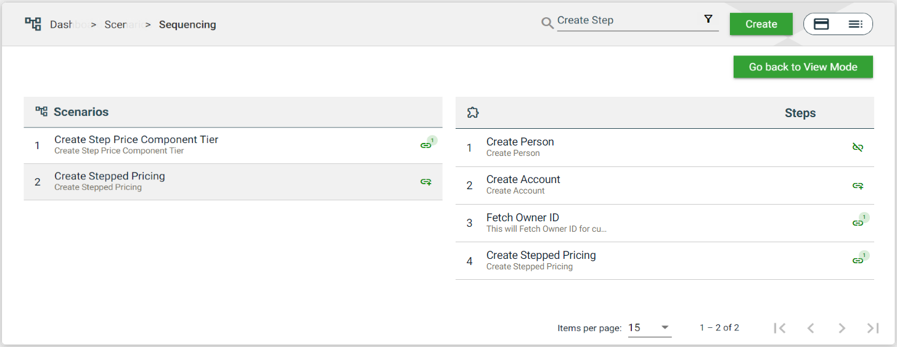Image resolution: width=897 pixels, height=347 pixels.
Task: Click the link icon for Create Step Price Component Tier
Action: coord(425,145)
